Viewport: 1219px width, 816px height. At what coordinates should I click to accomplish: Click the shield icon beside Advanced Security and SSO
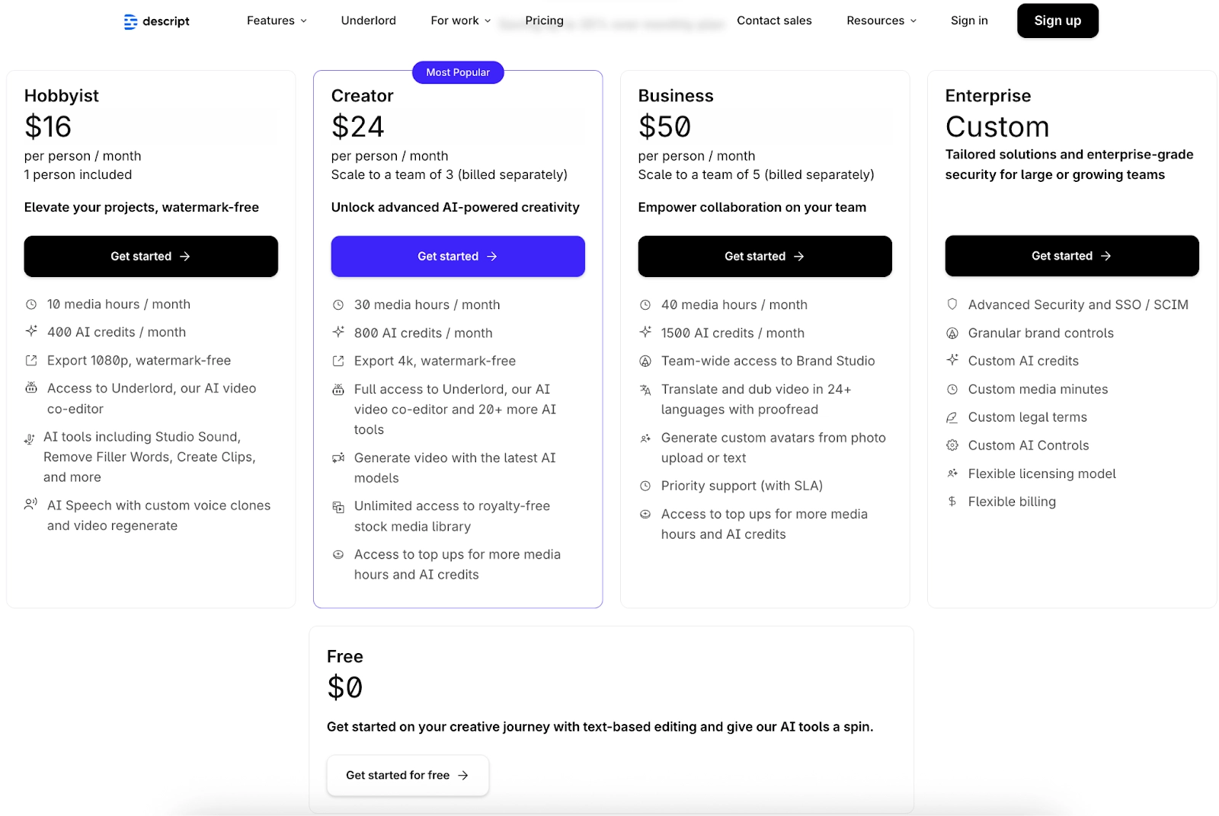[952, 304]
